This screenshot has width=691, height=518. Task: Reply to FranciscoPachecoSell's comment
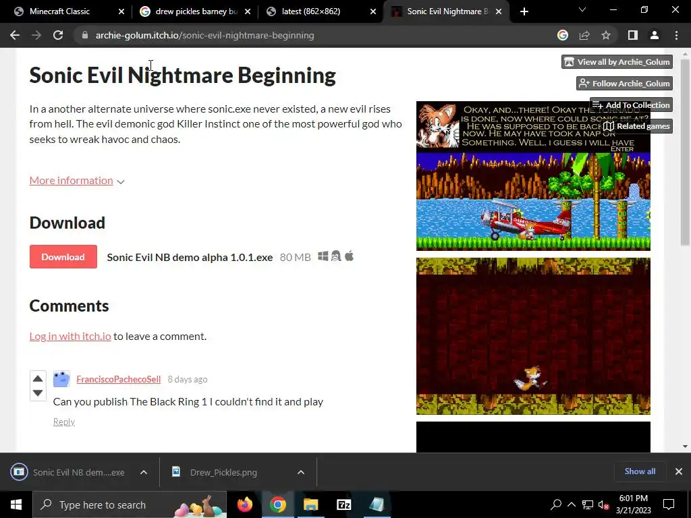point(64,422)
